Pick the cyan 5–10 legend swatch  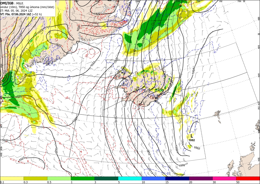(x=130, y=178)
